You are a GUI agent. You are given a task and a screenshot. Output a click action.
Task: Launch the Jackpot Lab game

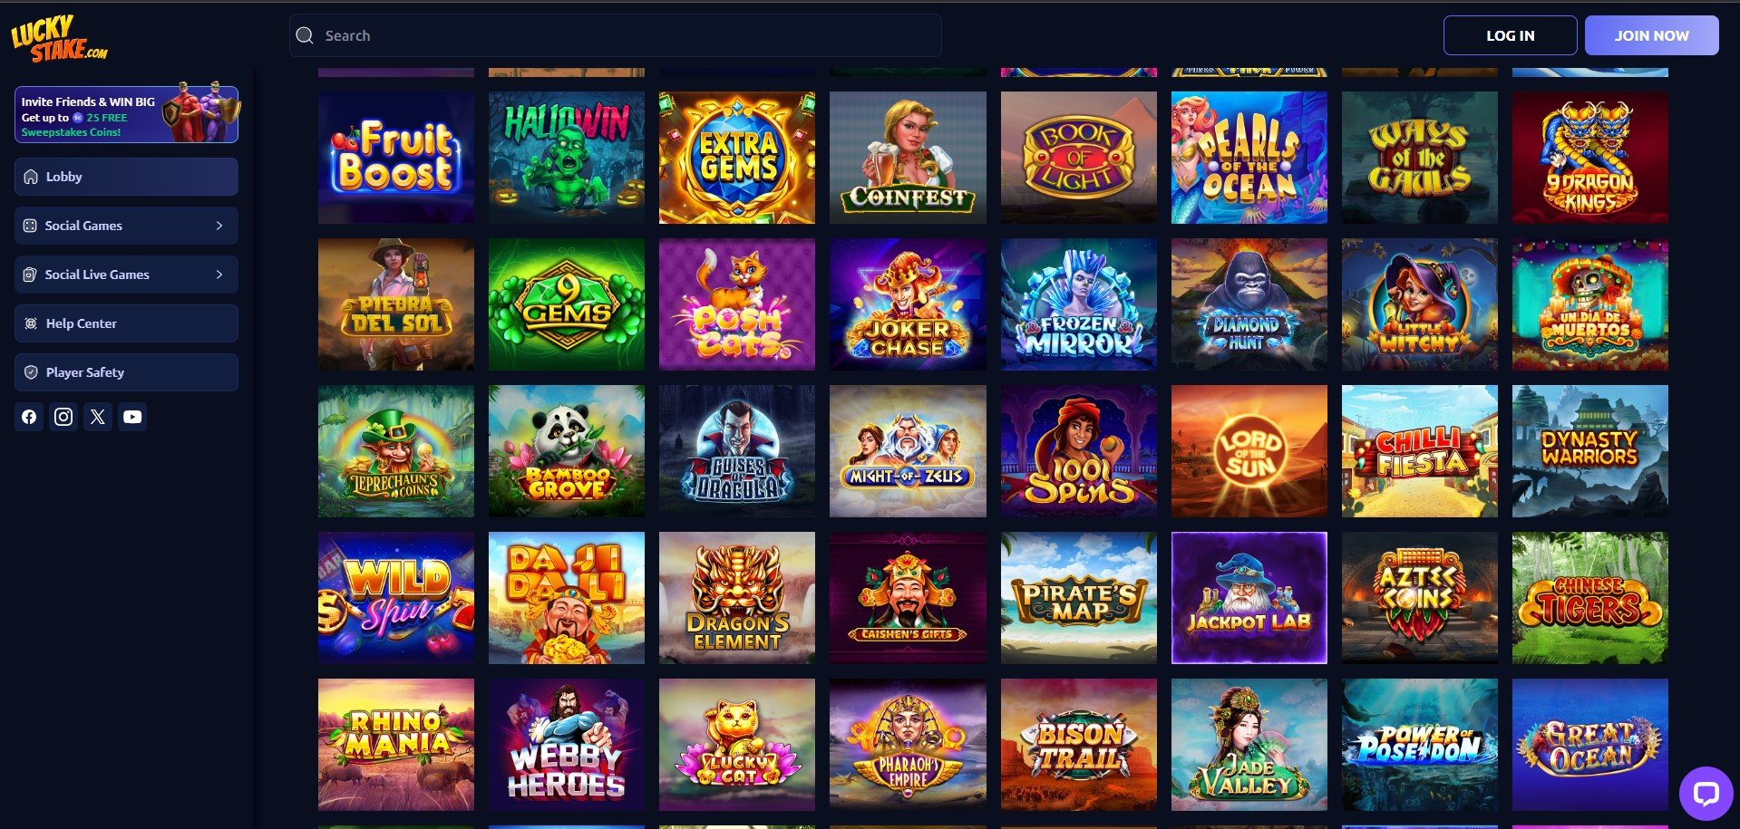point(1249,598)
